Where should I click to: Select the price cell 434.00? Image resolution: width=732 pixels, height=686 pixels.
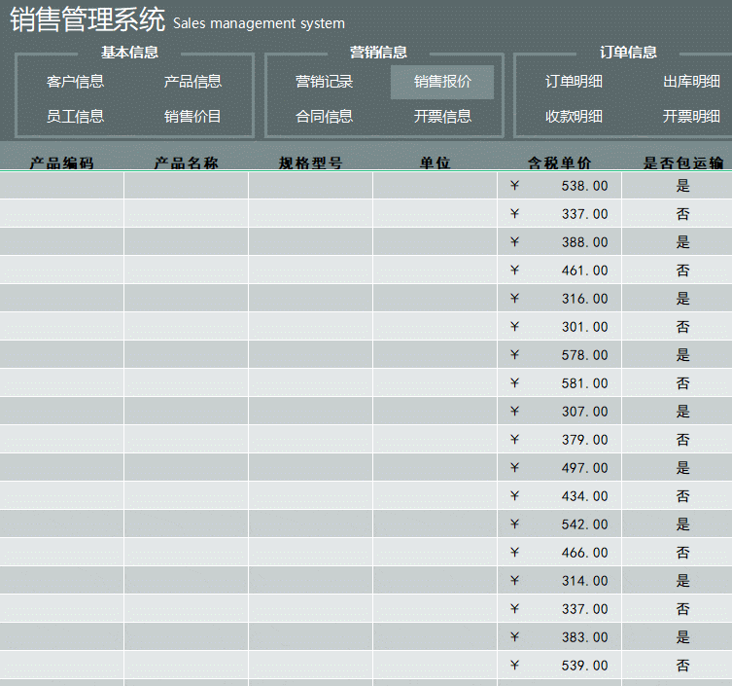click(559, 496)
